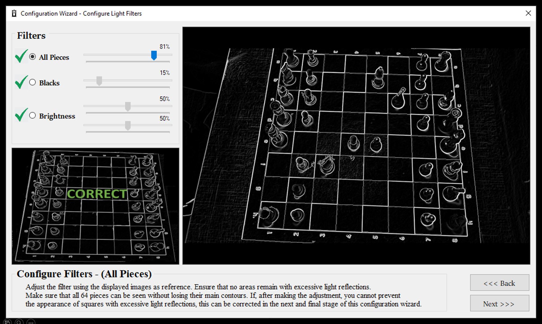Click the green checkmark beside Brightness
This screenshot has height=324, width=542.
pos(21,115)
